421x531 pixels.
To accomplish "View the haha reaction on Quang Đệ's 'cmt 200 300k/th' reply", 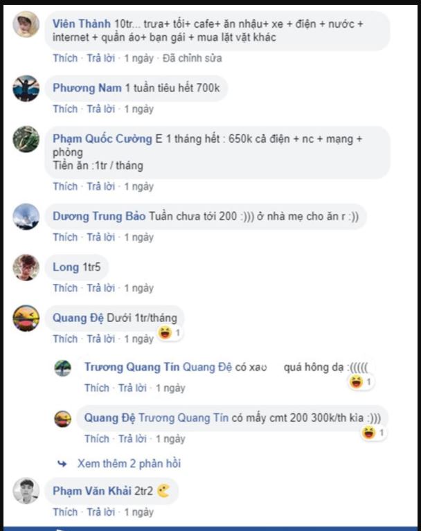I will [x=373, y=433].
